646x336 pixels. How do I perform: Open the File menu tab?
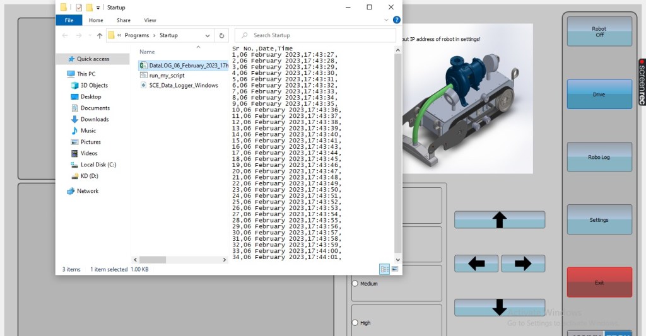coord(69,20)
